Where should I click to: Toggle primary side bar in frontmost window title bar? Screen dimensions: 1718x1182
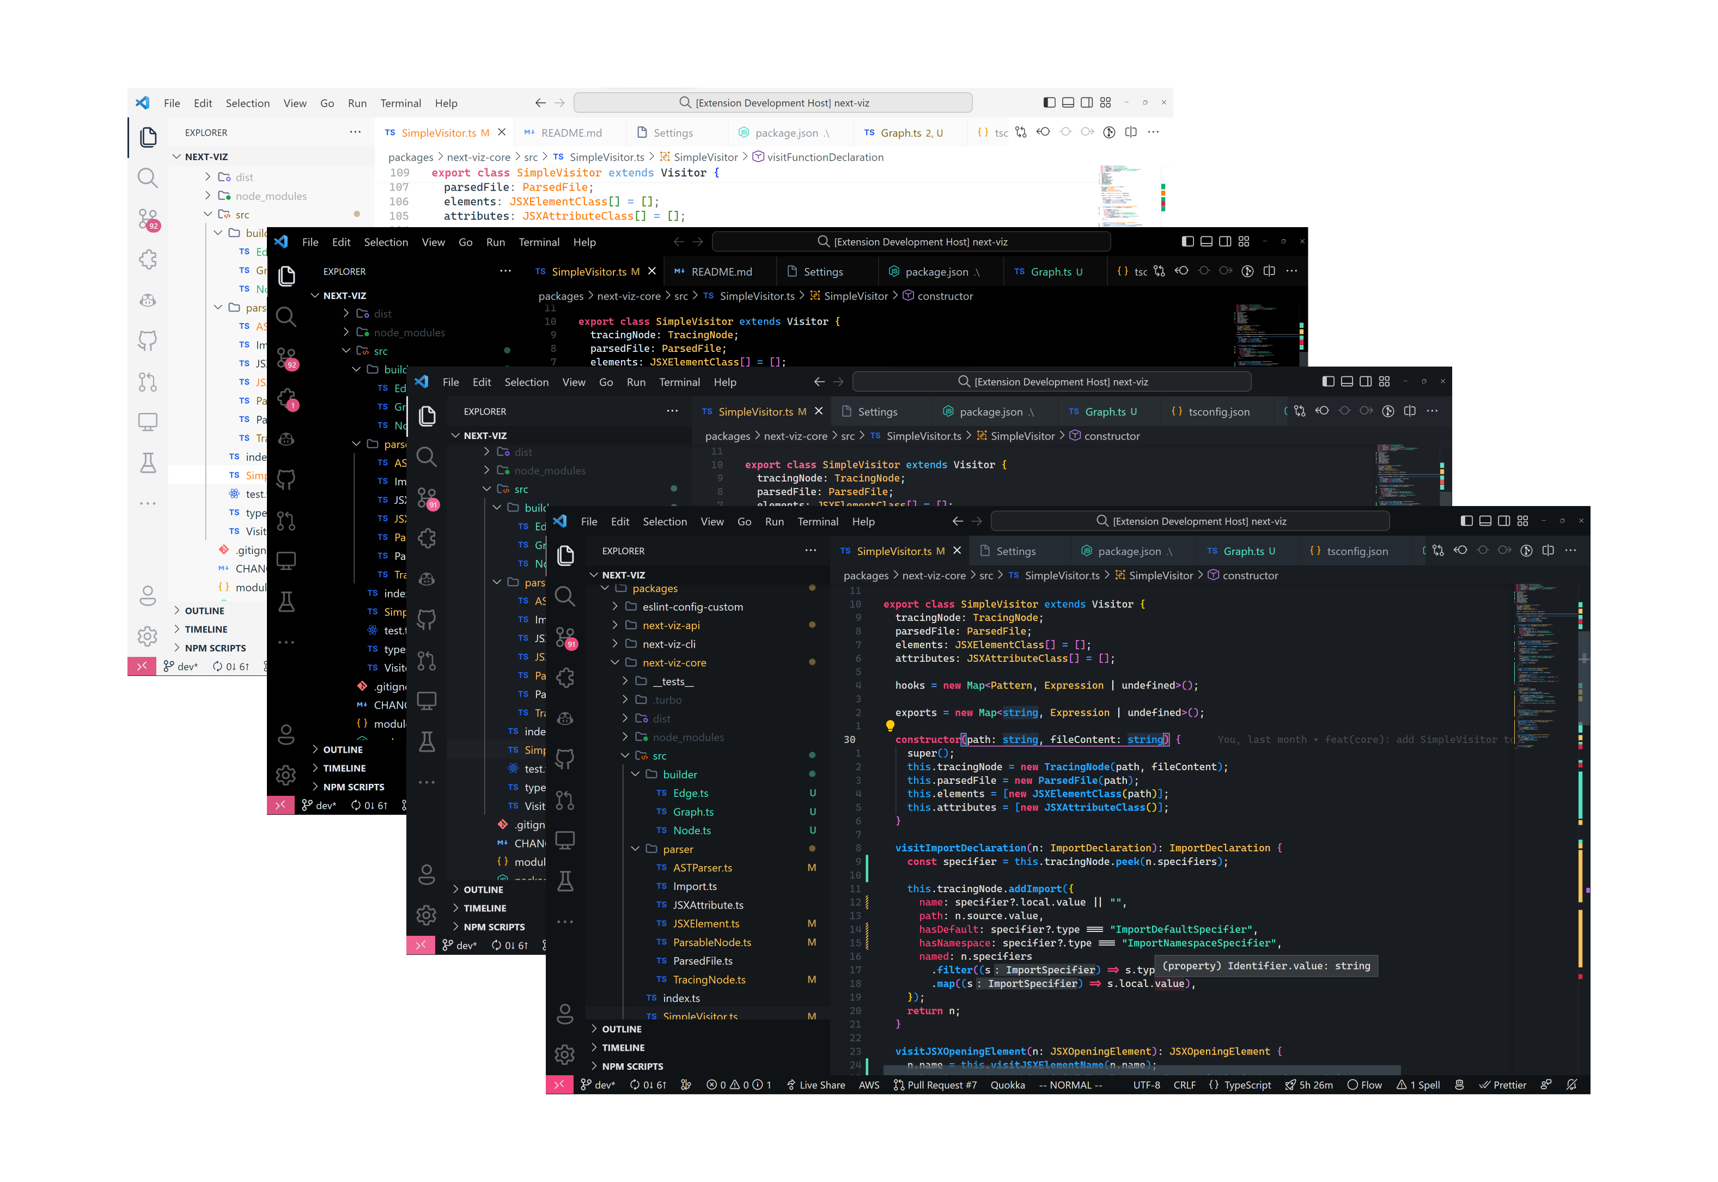[1466, 521]
